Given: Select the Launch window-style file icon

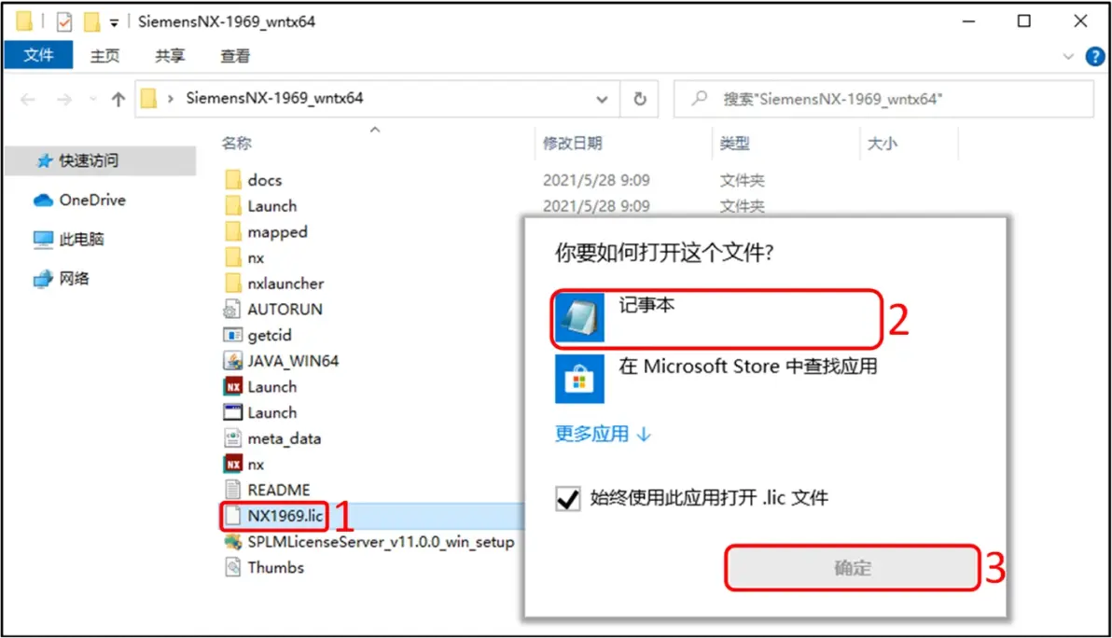Looking at the screenshot, I should pos(232,412).
